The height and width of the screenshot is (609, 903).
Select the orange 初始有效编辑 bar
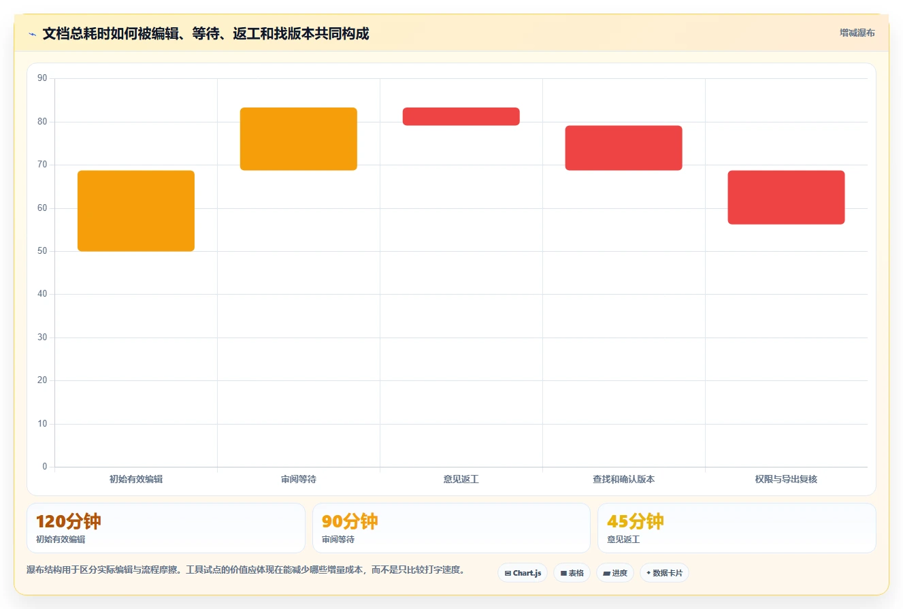(136, 211)
